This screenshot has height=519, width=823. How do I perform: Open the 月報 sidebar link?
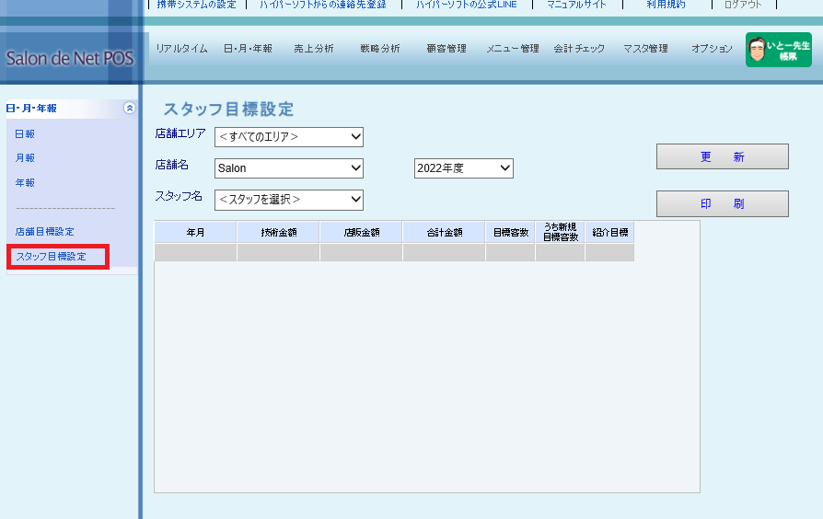(25, 158)
